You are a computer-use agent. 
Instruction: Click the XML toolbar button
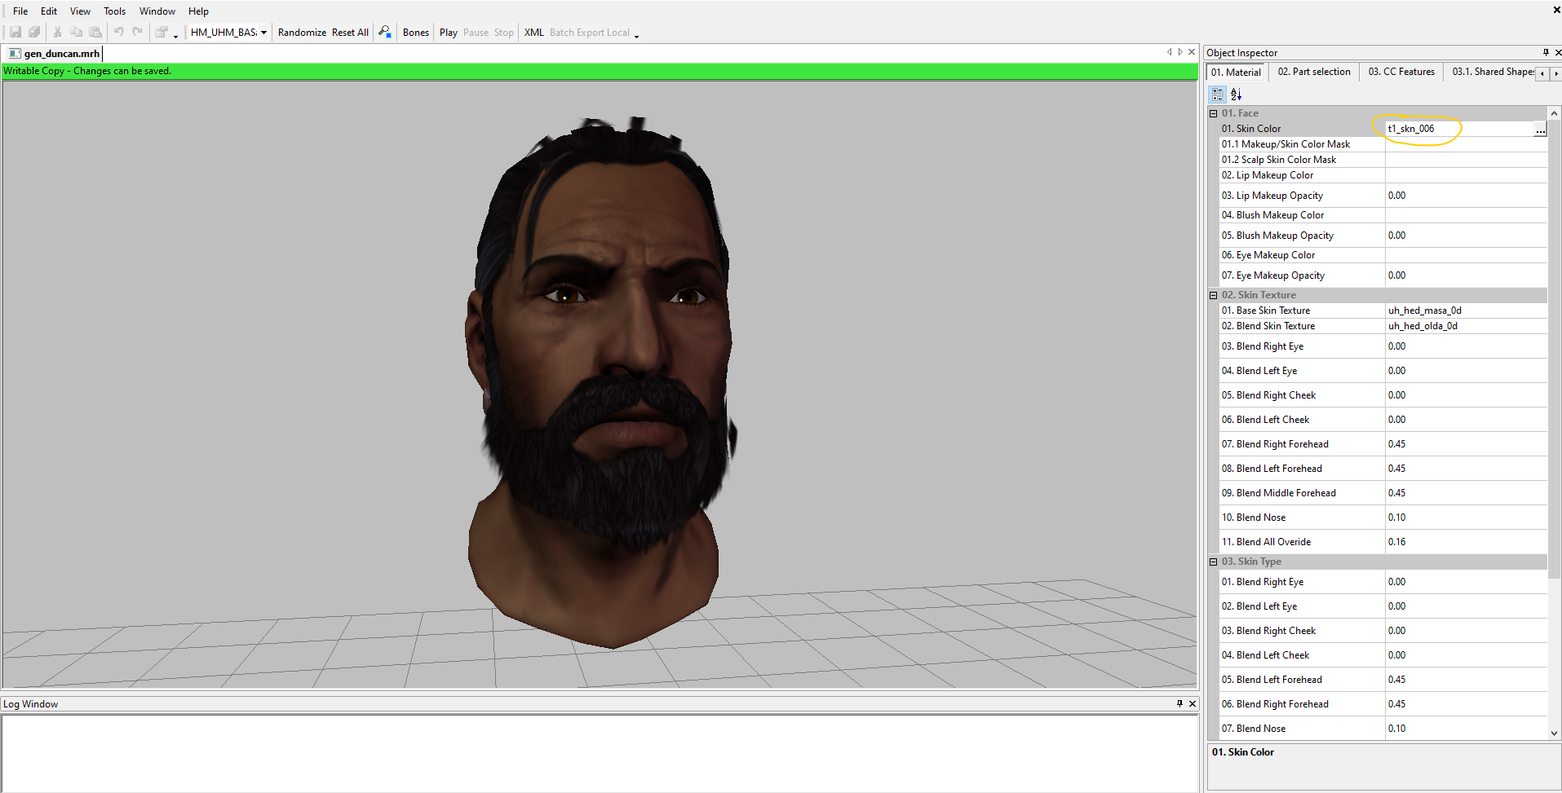click(x=534, y=33)
